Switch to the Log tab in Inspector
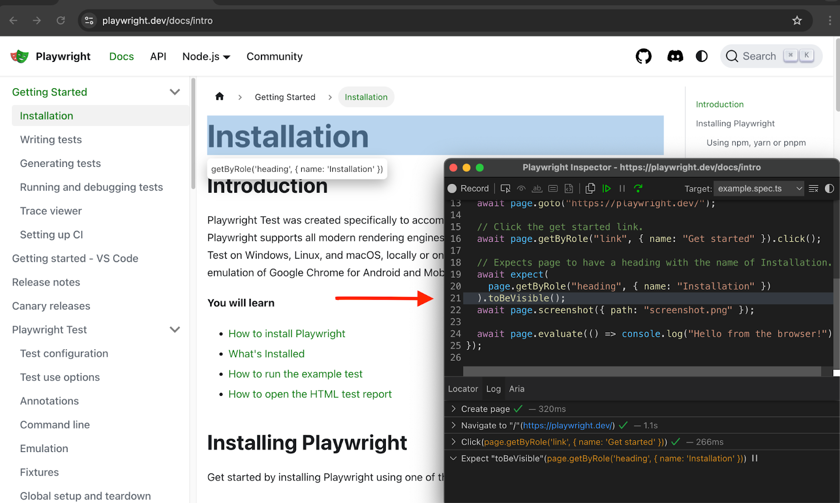The height and width of the screenshot is (503, 840). click(x=493, y=389)
